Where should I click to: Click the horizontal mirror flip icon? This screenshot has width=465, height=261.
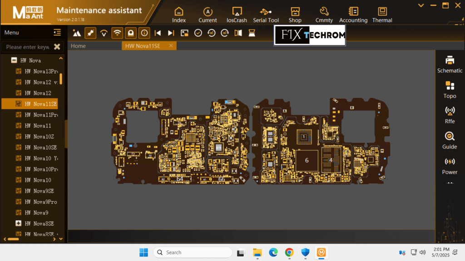click(x=238, y=33)
